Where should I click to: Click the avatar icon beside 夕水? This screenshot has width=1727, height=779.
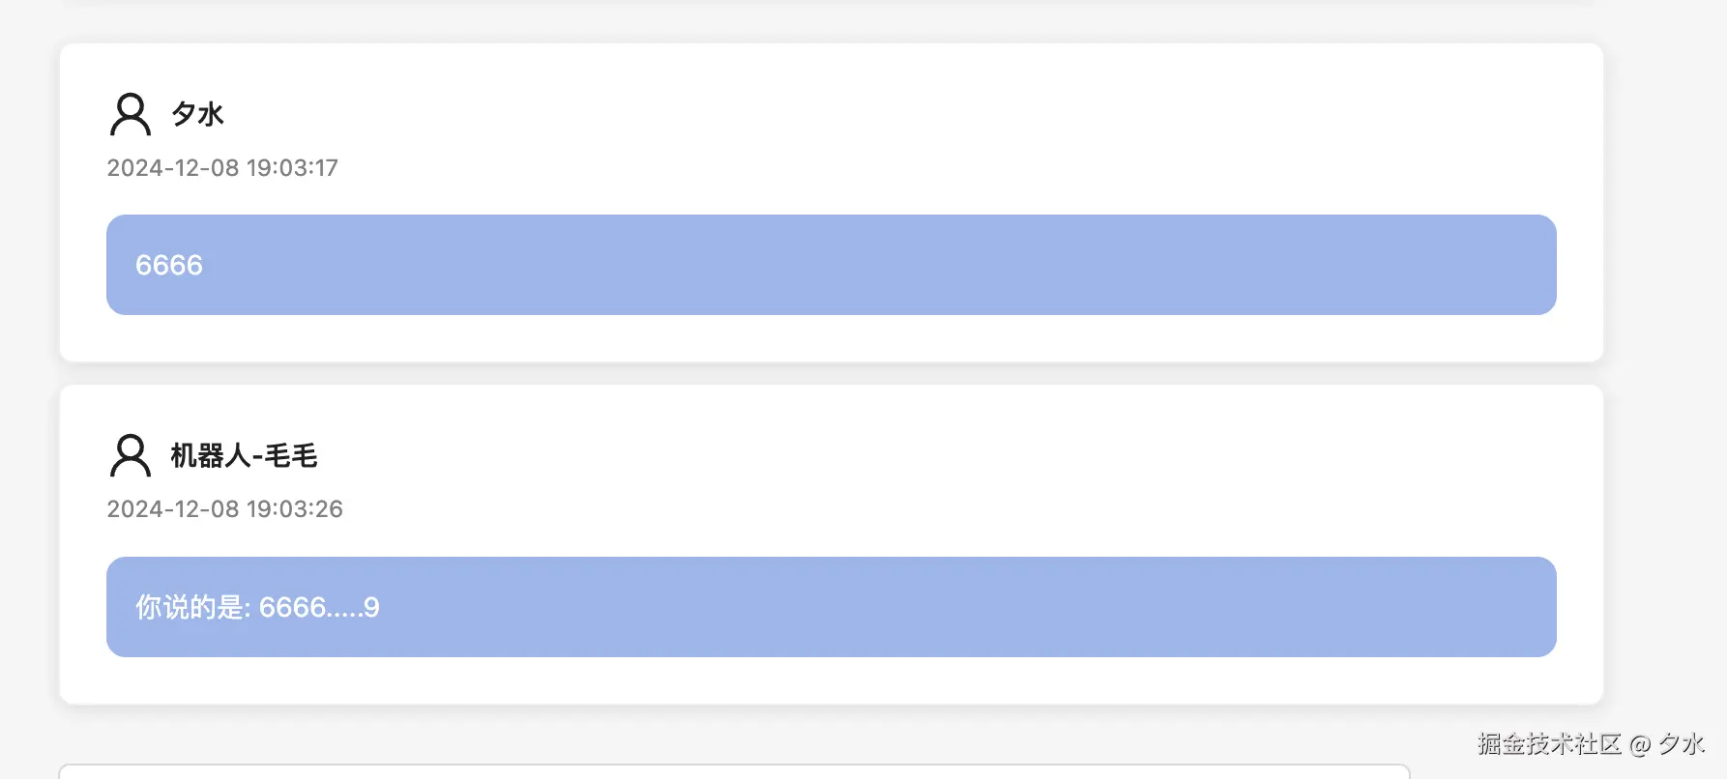pyautogui.click(x=131, y=114)
